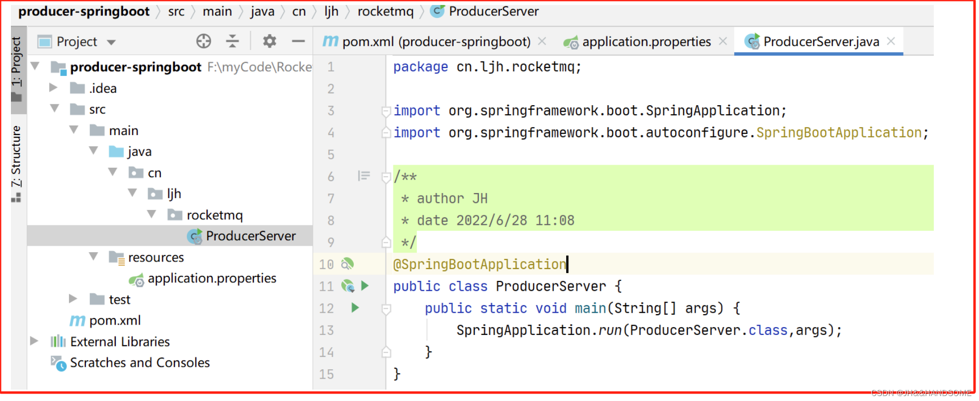The image size is (979, 401).
Task: Select ProducerServer class in project tree
Action: [x=251, y=236]
